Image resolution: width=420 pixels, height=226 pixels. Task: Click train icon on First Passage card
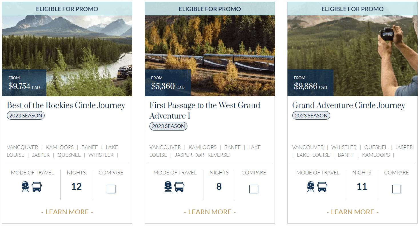[x=168, y=187]
